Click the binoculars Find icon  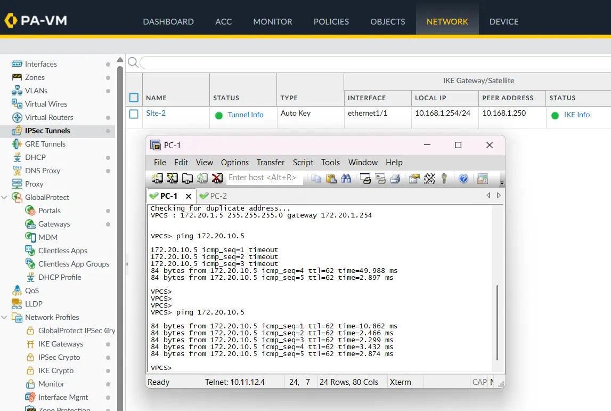(x=346, y=178)
